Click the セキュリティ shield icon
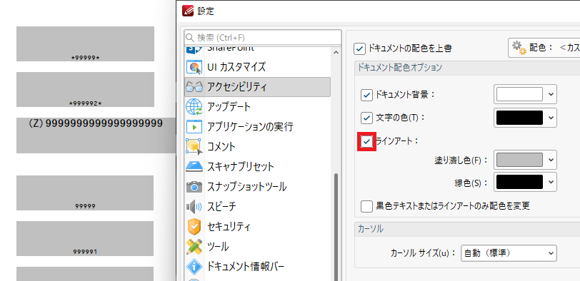This screenshot has height=281, width=580. coord(194,226)
